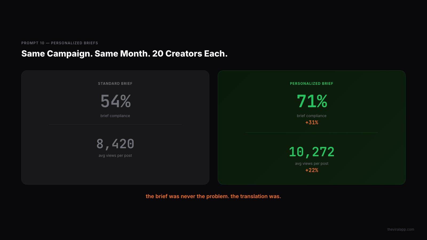
Task: Select the +31% orange delta
Action: click(312, 122)
